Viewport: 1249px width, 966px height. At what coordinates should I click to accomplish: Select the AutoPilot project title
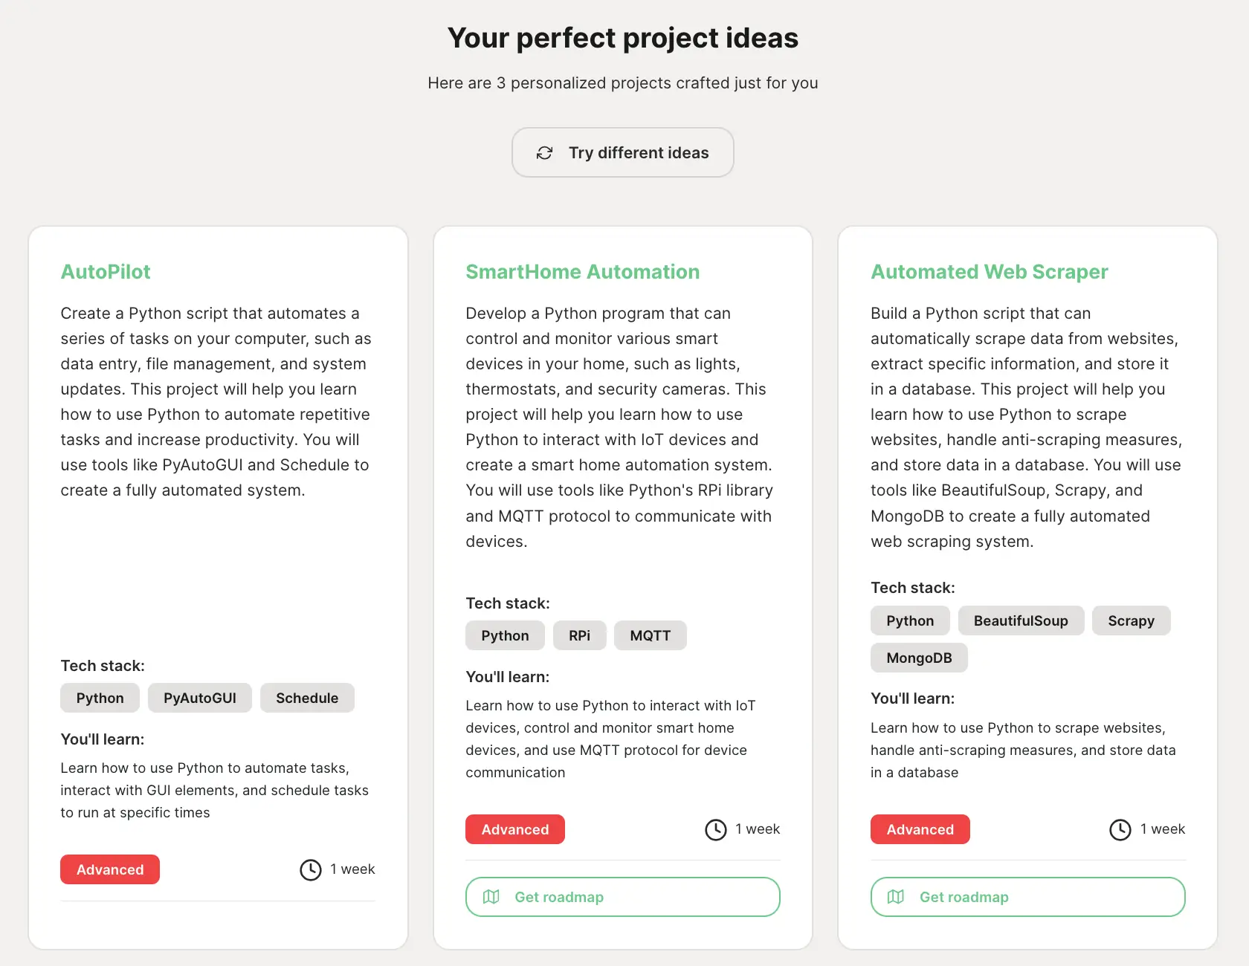tap(106, 272)
